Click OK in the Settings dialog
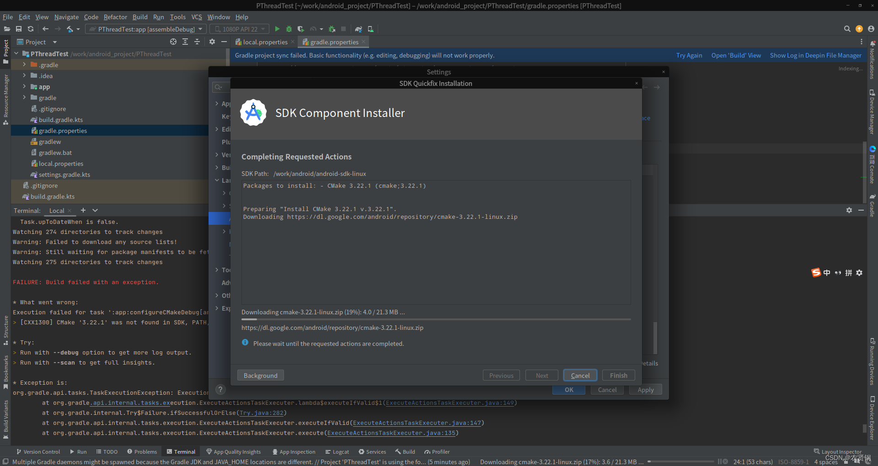 pyautogui.click(x=569, y=390)
